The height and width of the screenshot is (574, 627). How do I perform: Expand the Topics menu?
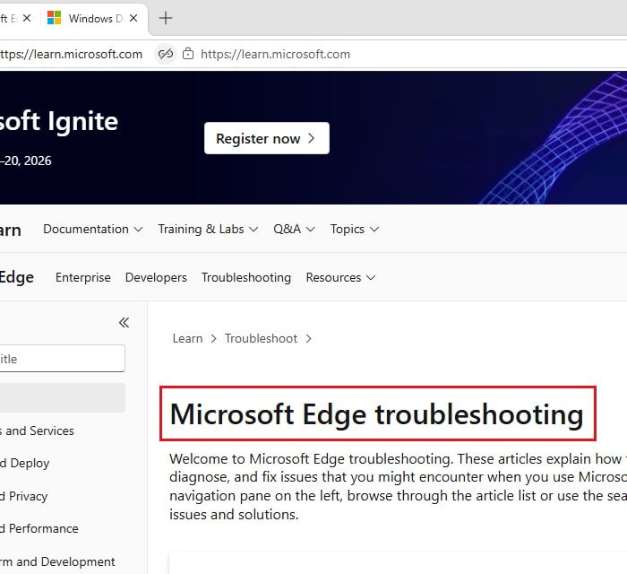tap(355, 229)
